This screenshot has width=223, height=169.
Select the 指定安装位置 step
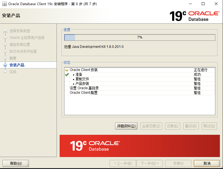(x=20, y=44)
